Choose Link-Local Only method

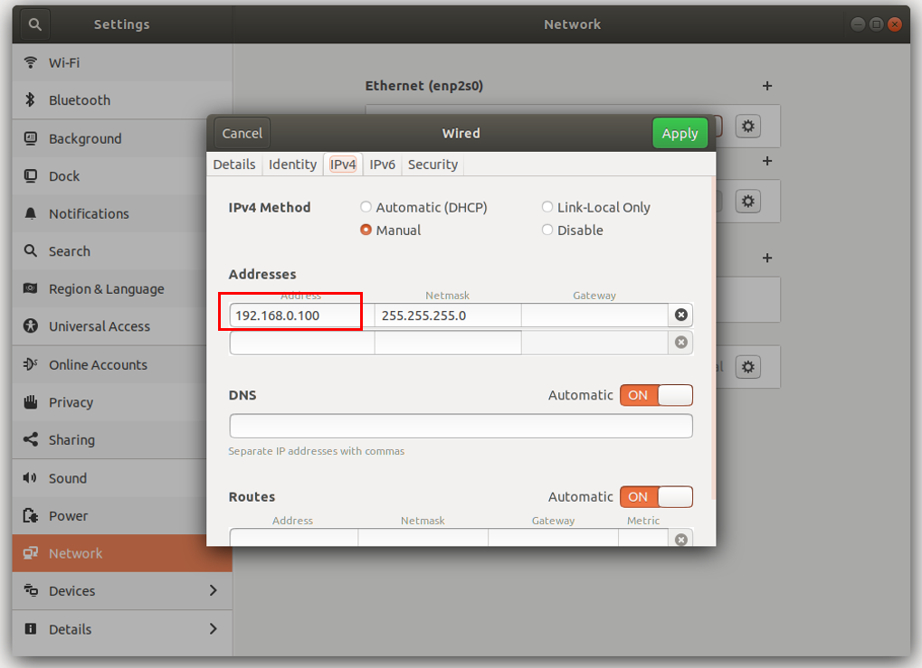(x=595, y=207)
